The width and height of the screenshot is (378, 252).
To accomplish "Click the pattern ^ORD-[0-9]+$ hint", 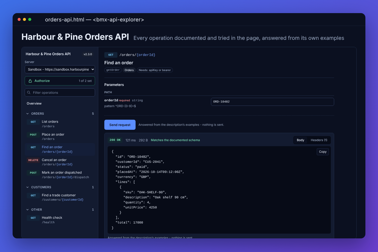I will click(120, 106).
